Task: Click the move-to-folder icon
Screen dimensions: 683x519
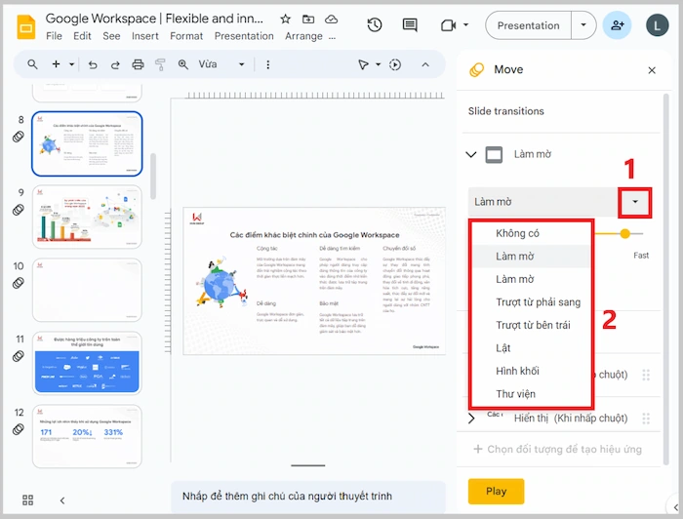Action: (x=308, y=20)
